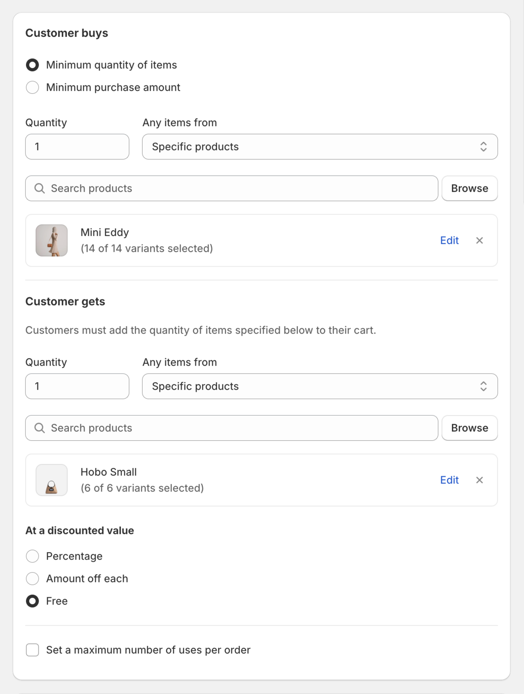Click search magnifier icon in Customer gets
Viewport: 524px width, 694px height.
click(39, 428)
